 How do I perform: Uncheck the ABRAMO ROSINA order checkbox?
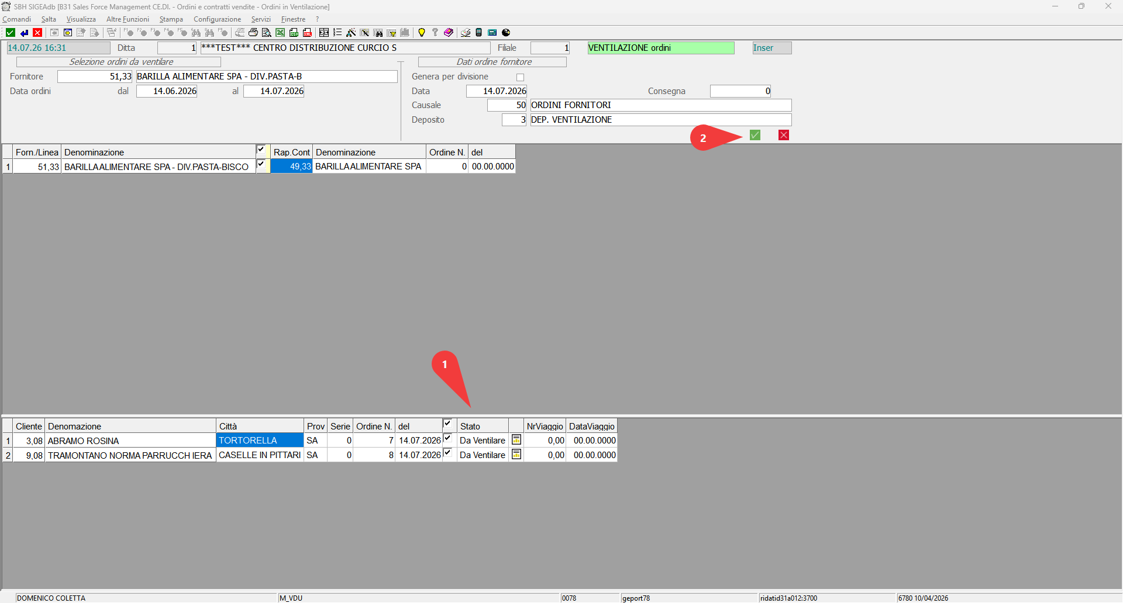447,438
